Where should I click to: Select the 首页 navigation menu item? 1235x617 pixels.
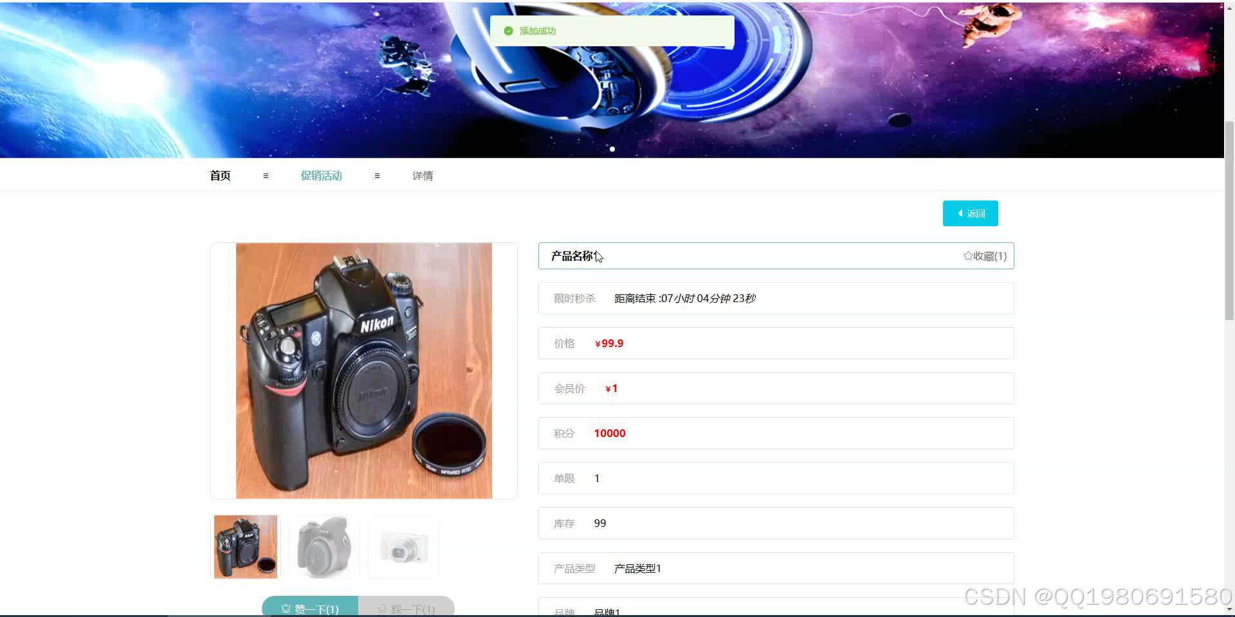(219, 175)
